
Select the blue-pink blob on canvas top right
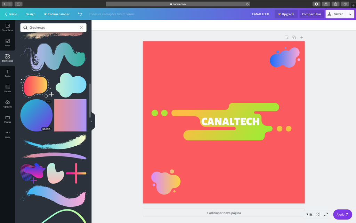point(285,57)
